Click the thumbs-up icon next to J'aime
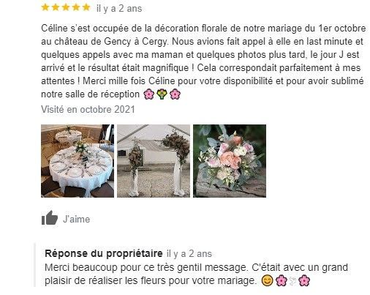The width and height of the screenshot is (370, 295). pyautogui.click(x=50, y=218)
